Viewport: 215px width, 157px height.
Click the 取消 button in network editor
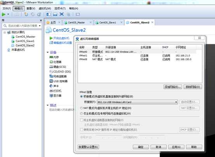pyautogui.click(x=158, y=147)
